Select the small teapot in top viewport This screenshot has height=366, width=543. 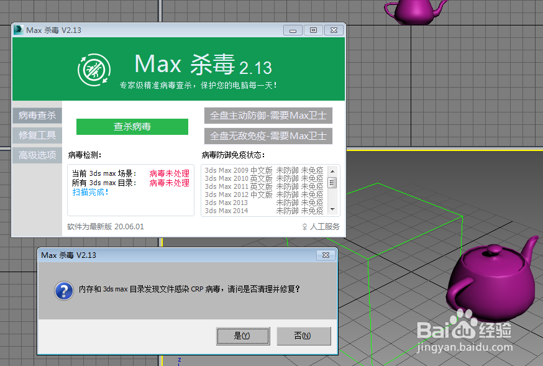pos(414,11)
